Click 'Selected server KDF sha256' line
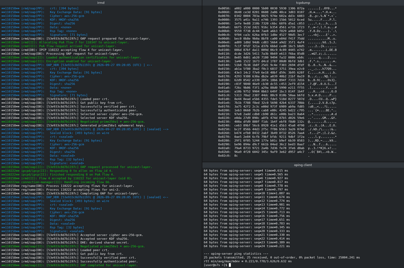The image size is (404, 268). pos(65,118)
